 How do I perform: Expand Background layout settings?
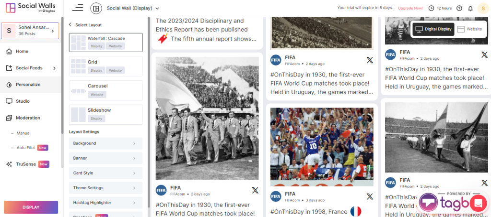(x=105, y=143)
